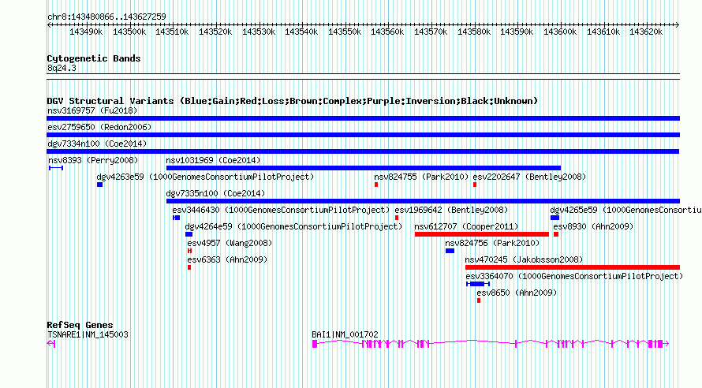
Task: Click the dgv4263e59 blue variant marker
Action: pos(100,185)
